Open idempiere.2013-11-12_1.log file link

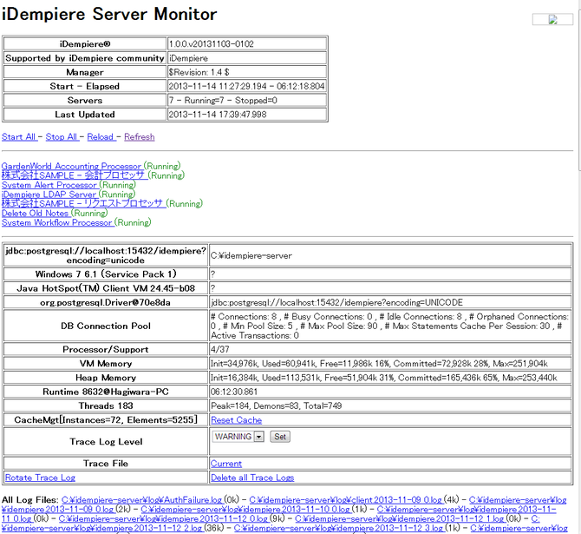[x=400, y=518]
